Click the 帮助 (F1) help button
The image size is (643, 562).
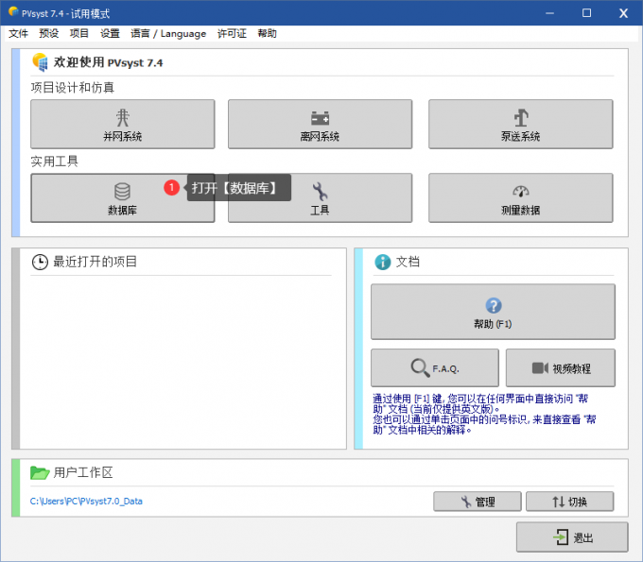(x=493, y=312)
